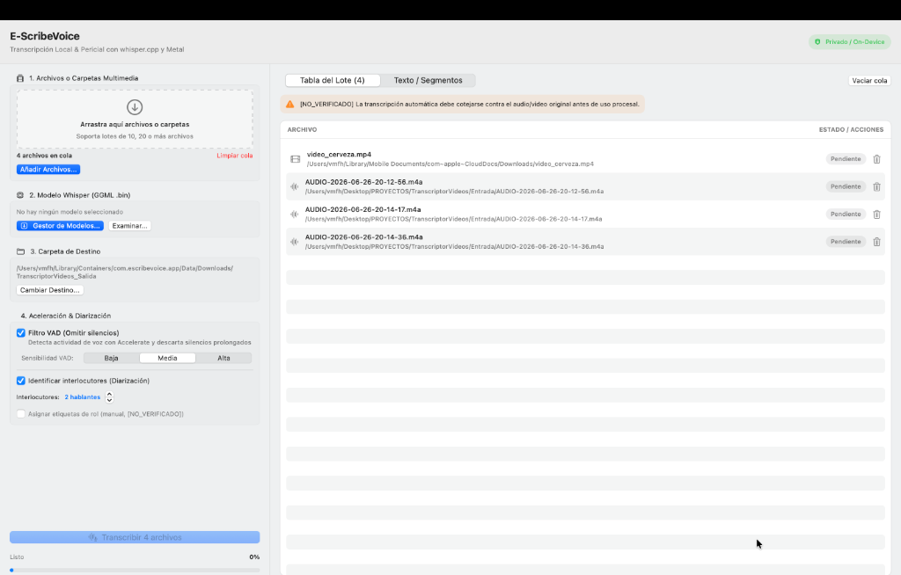
Task: Uncheck Identificar interlocutores (Diarización)
Action: click(21, 381)
